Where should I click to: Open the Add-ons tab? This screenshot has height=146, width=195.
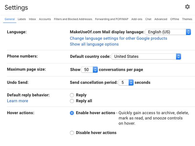click(x=137, y=19)
